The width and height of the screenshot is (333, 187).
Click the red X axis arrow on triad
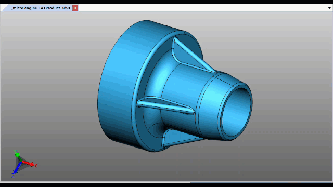point(28,163)
